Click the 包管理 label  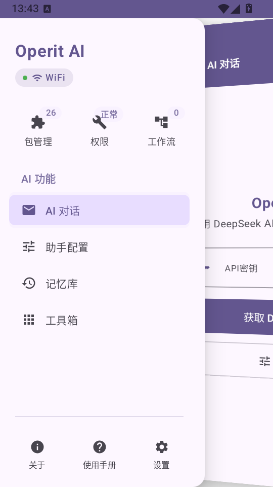click(38, 142)
